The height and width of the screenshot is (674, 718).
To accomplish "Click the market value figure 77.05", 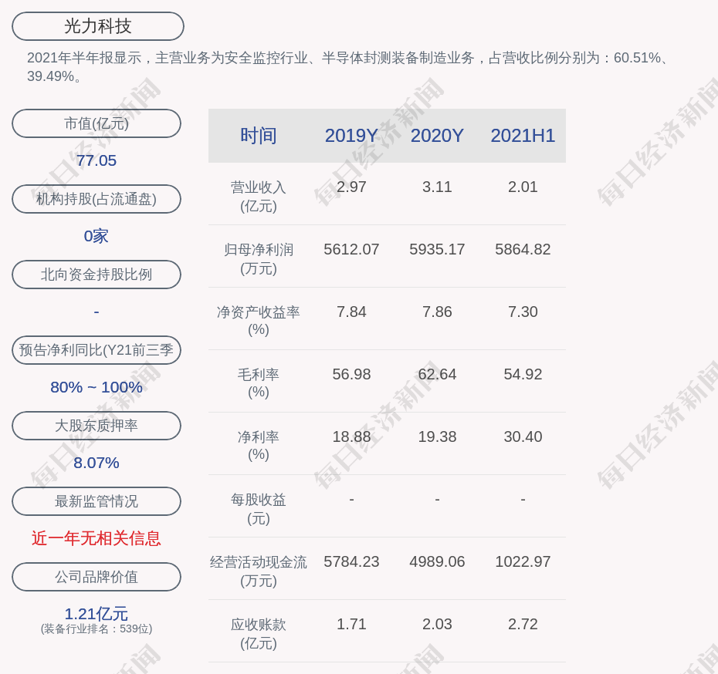I will click(x=97, y=160).
